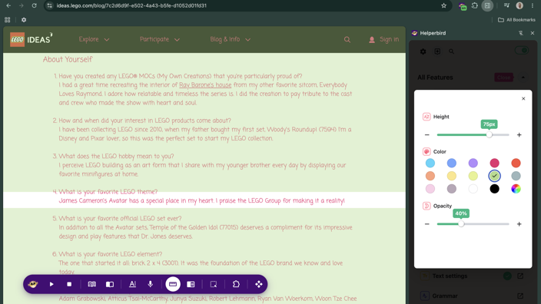541x304 pixels.
Task: Select the pale yellow color swatch
Action: click(452, 176)
